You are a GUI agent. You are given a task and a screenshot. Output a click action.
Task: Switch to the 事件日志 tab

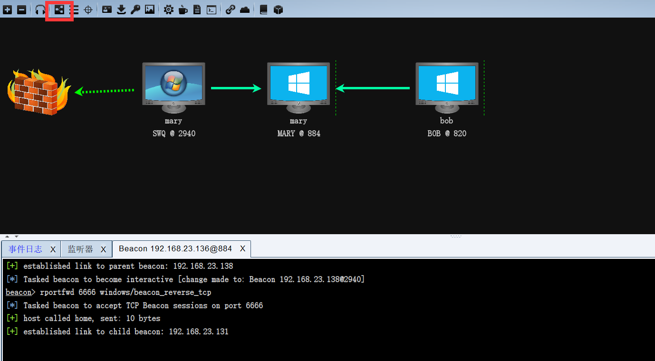25,249
